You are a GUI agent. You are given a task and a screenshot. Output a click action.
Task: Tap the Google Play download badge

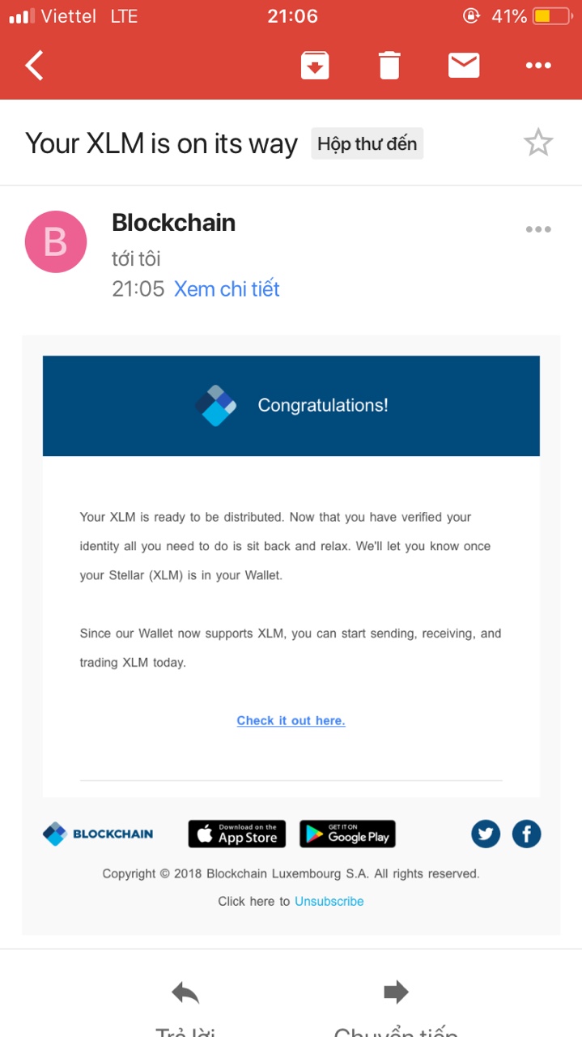click(347, 834)
